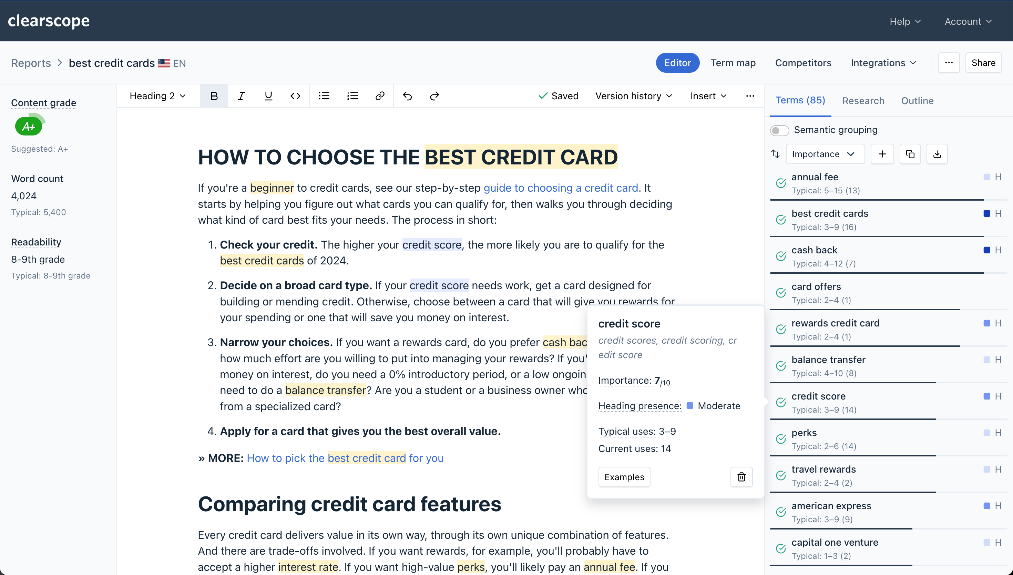Click the undo icon
Screen dimensions: 1013x575
pyautogui.click(x=407, y=95)
